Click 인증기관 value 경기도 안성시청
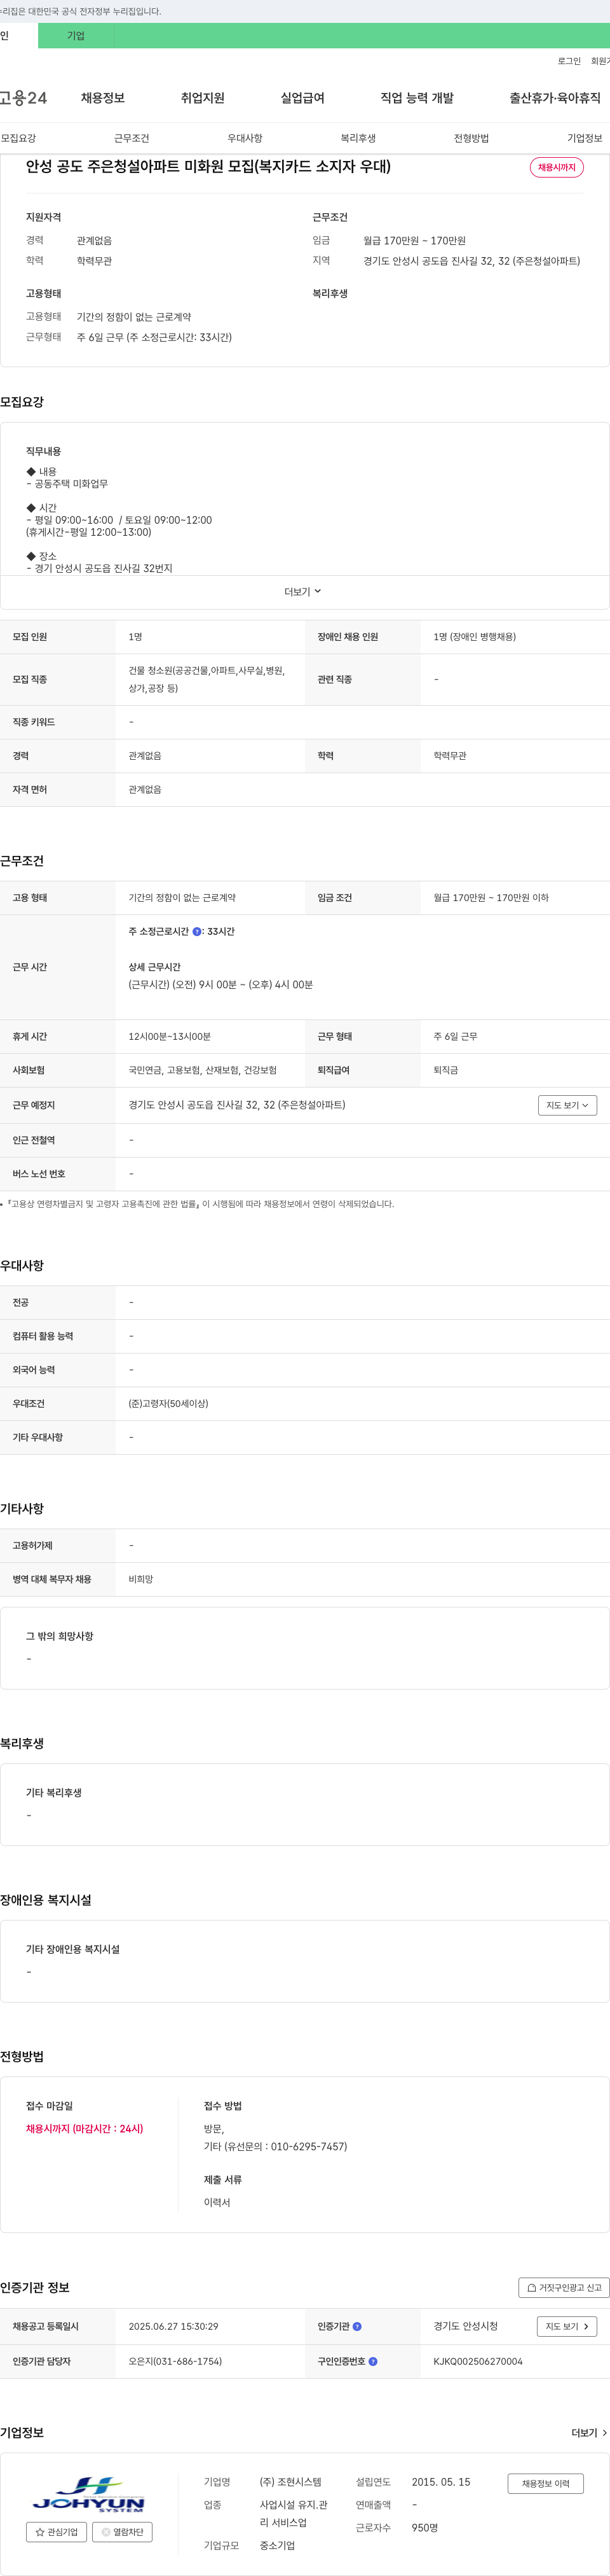This screenshot has width=610, height=2576. point(465,2327)
